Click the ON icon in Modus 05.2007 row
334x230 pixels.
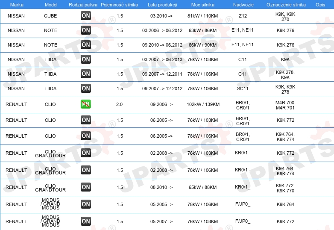86,221
